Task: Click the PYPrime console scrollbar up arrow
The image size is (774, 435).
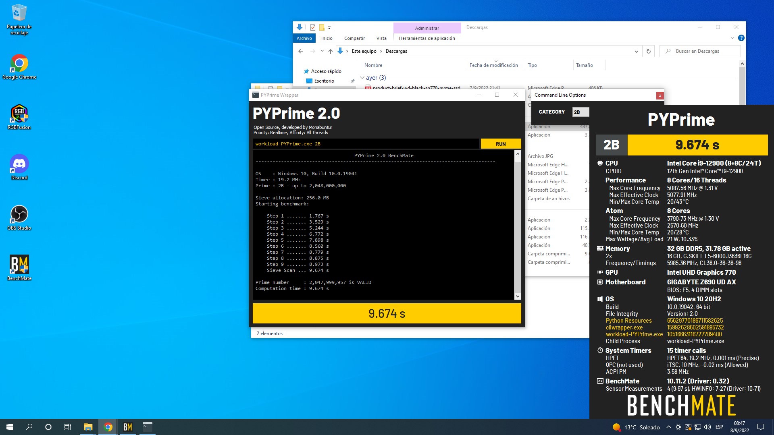Action: [x=518, y=154]
